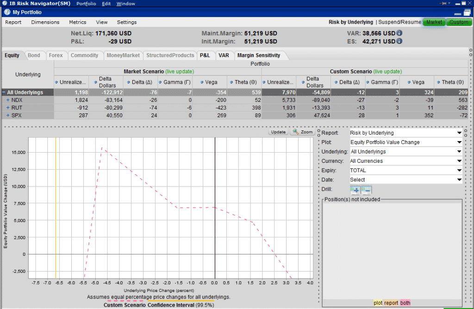474x309 pixels.
Task: Click the Zoom magnifier button
Action: [303, 132]
